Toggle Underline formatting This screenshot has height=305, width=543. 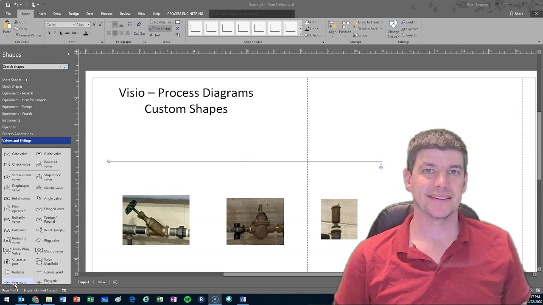click(x=61, y=33)
